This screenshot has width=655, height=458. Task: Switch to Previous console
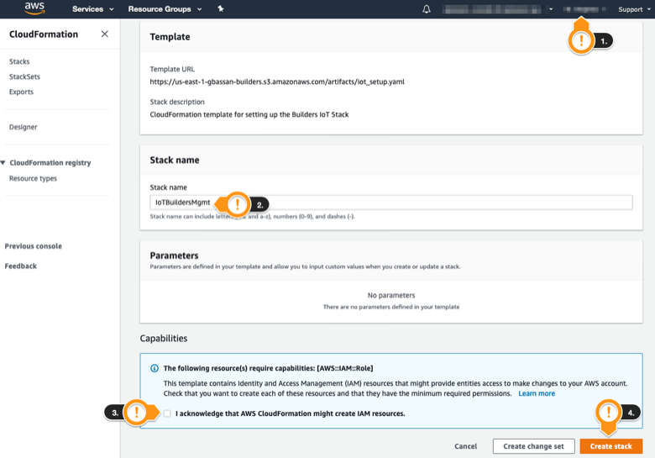coord(33,246)
